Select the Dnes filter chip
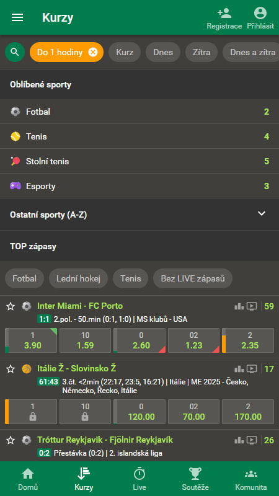This screenshot has height=496, width=279. tap(163, 52)
